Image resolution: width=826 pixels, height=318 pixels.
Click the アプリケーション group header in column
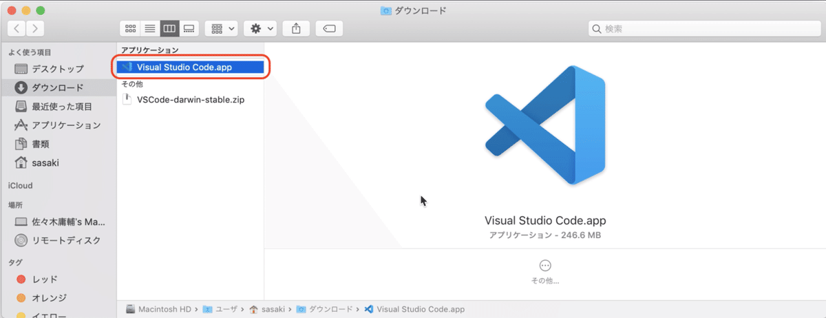click(x=149, y=50)
